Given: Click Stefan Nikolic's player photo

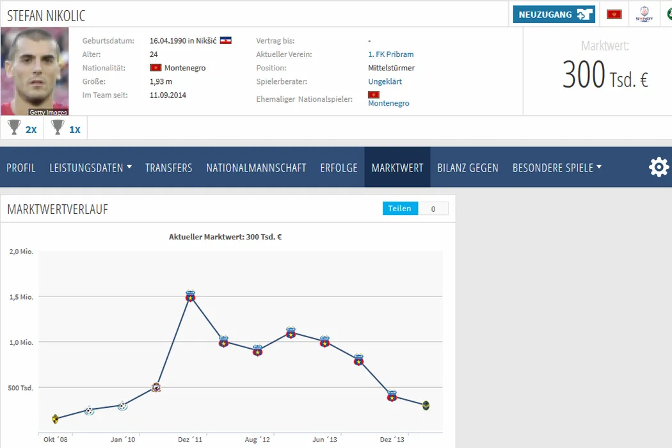Looking at the screenshot, I should 35,72.
